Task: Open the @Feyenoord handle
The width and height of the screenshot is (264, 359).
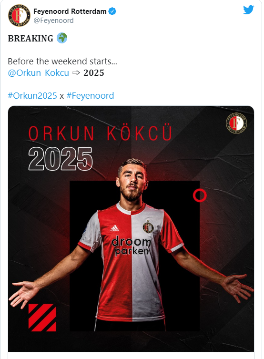Action: coord(53,21)
